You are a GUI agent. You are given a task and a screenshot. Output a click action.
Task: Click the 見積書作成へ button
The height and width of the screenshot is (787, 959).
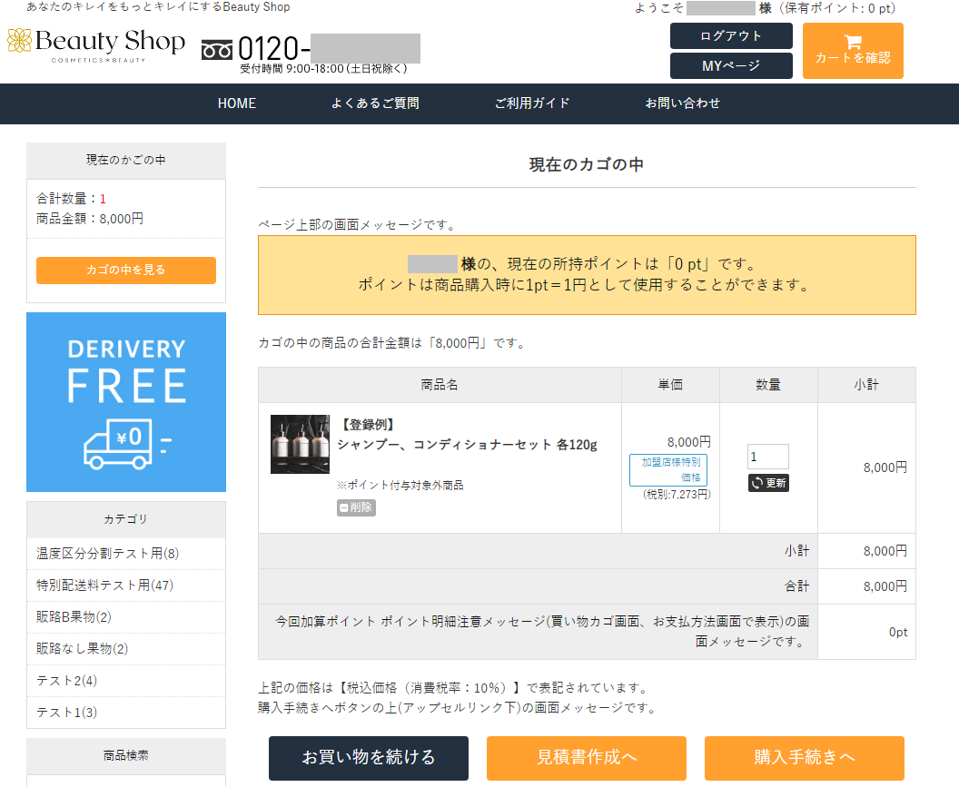(x=586, y=758)
